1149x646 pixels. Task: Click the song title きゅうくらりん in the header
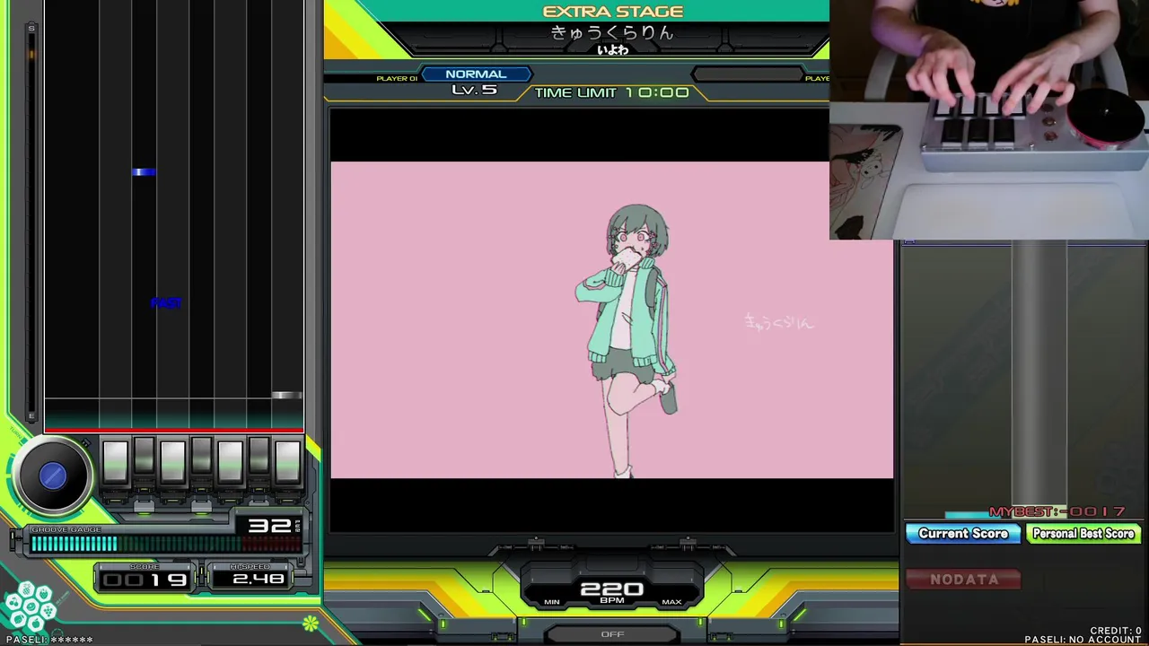pos(612,32)
